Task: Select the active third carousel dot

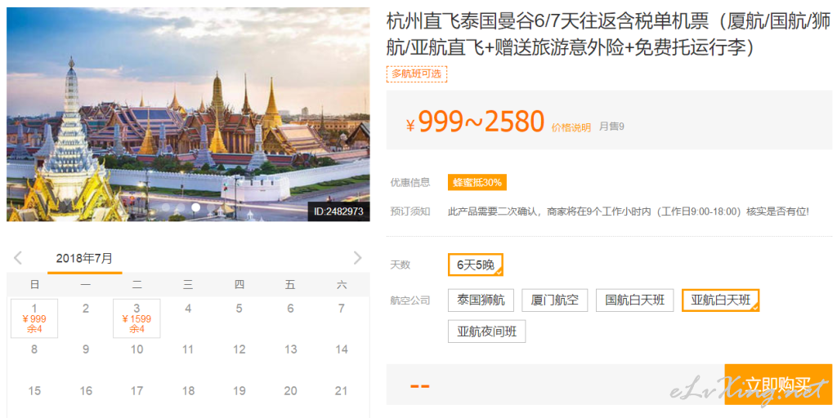Action: [196, 207]
